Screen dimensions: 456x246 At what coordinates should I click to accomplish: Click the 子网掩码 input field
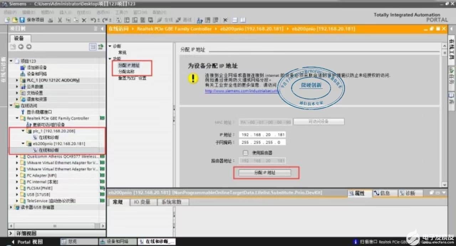(262, 142)
